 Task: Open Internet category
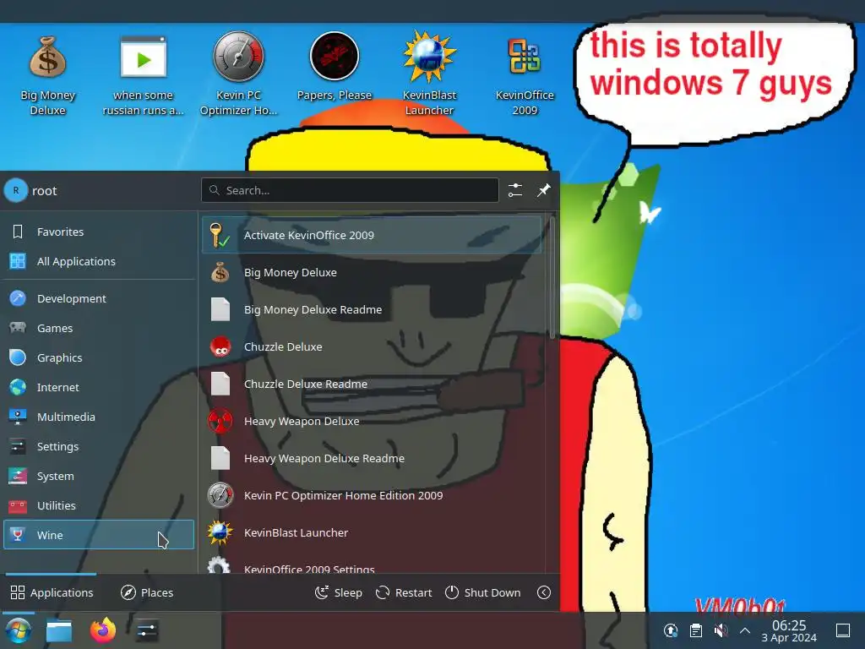pyautogui.click(x=99, y=387)
